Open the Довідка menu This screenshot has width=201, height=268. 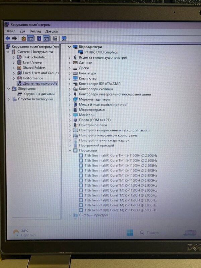pyautogui.click(x=52, y=31)
